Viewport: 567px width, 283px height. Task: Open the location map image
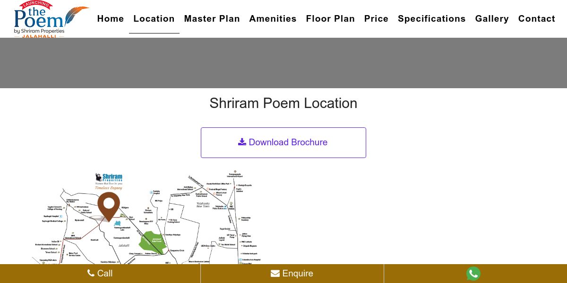146,218
